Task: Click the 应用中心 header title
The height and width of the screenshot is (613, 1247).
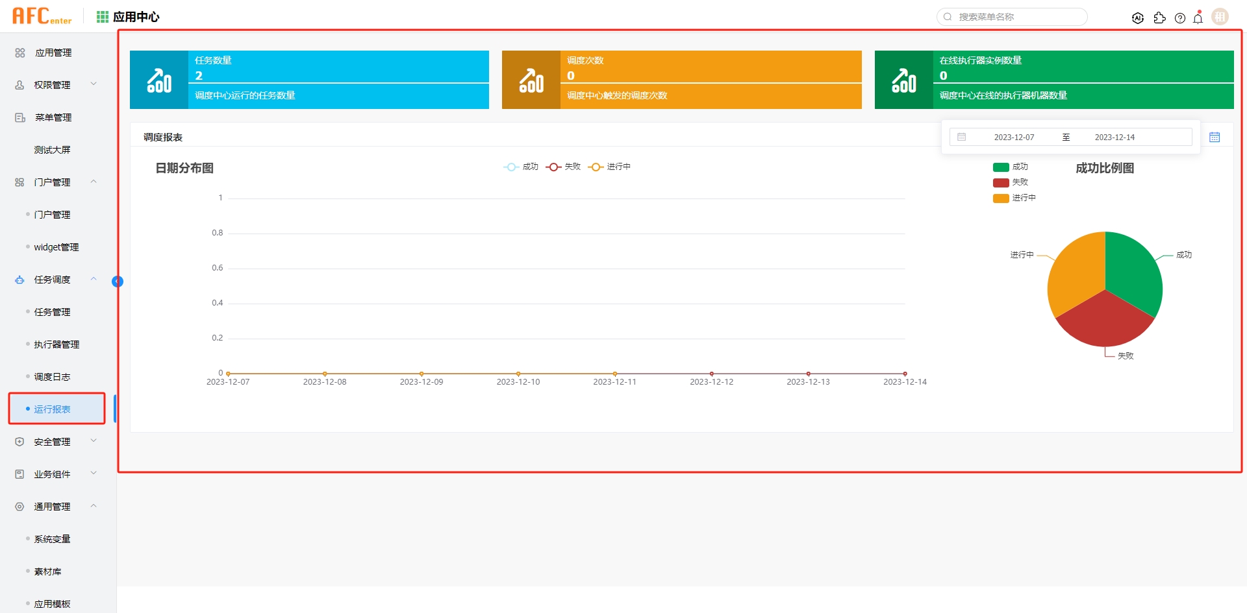Action: 136,17
